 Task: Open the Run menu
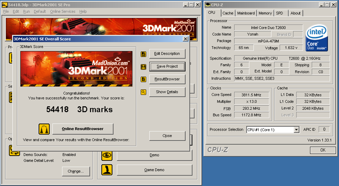coord(26,11)
